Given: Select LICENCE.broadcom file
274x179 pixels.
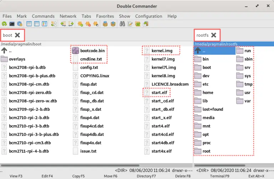Looking at the screenshot, I should click(x=170, y=84).
